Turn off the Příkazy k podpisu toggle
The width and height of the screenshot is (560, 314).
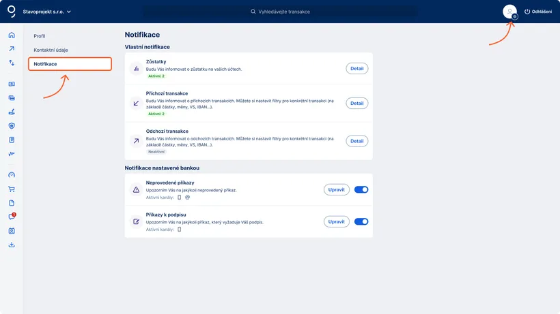pos(361,221)
